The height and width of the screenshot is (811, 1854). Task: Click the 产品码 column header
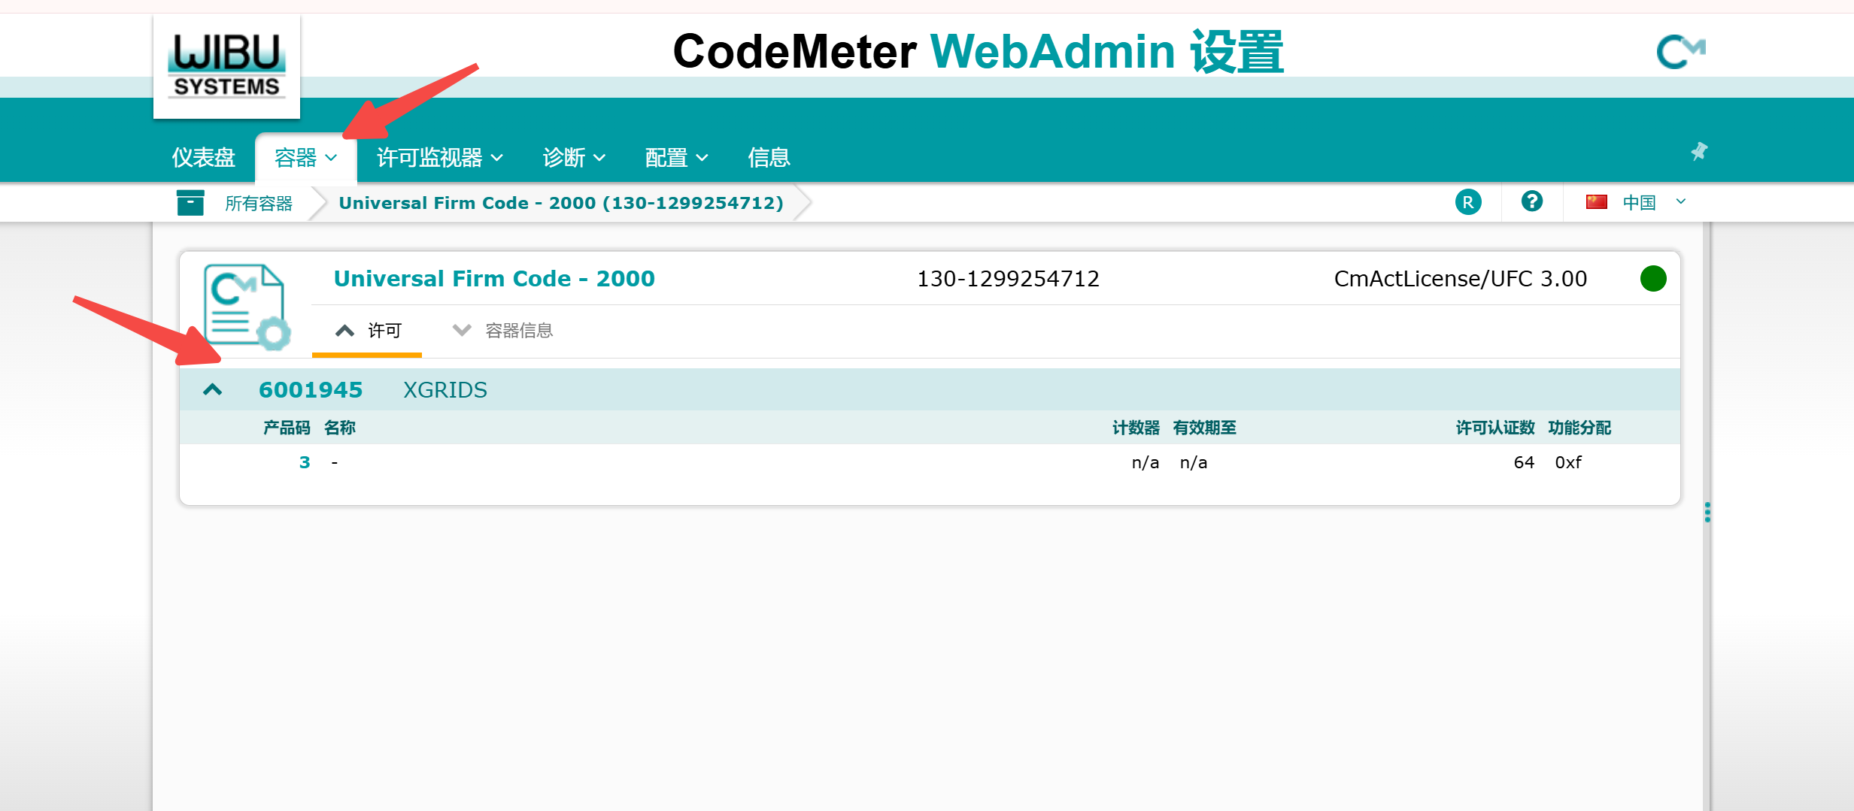pyautogui.click(x=287, y=428)
